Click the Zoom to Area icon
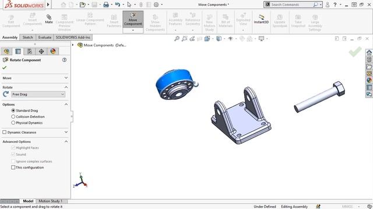 (184, 39)
